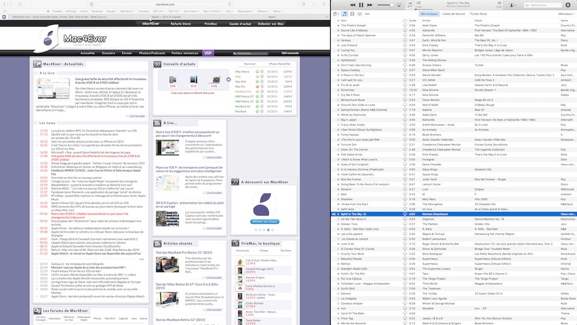Open the Refurb-Store link

coord(181,24)
